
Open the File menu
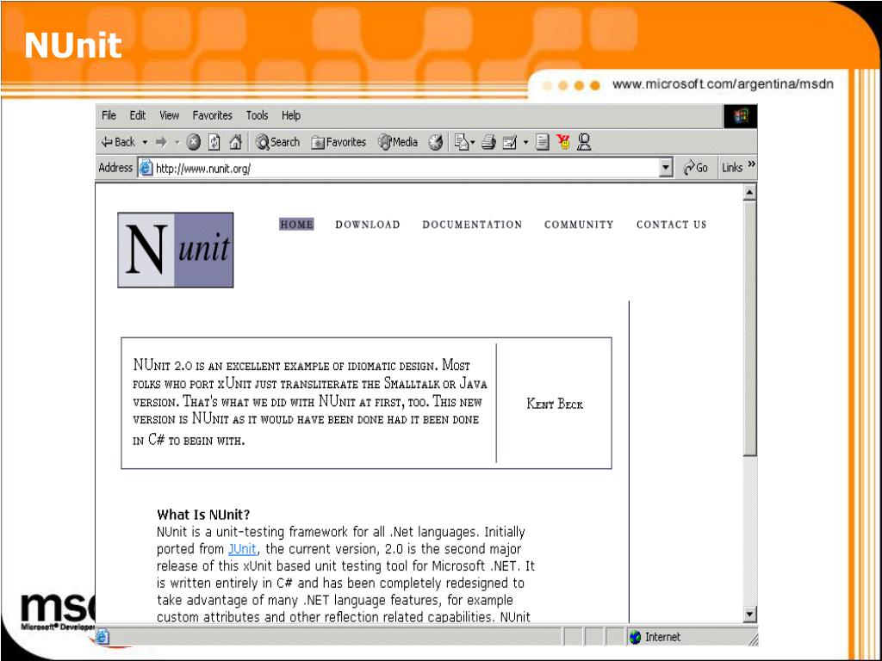pyautogui.click(x=109, y=115)
